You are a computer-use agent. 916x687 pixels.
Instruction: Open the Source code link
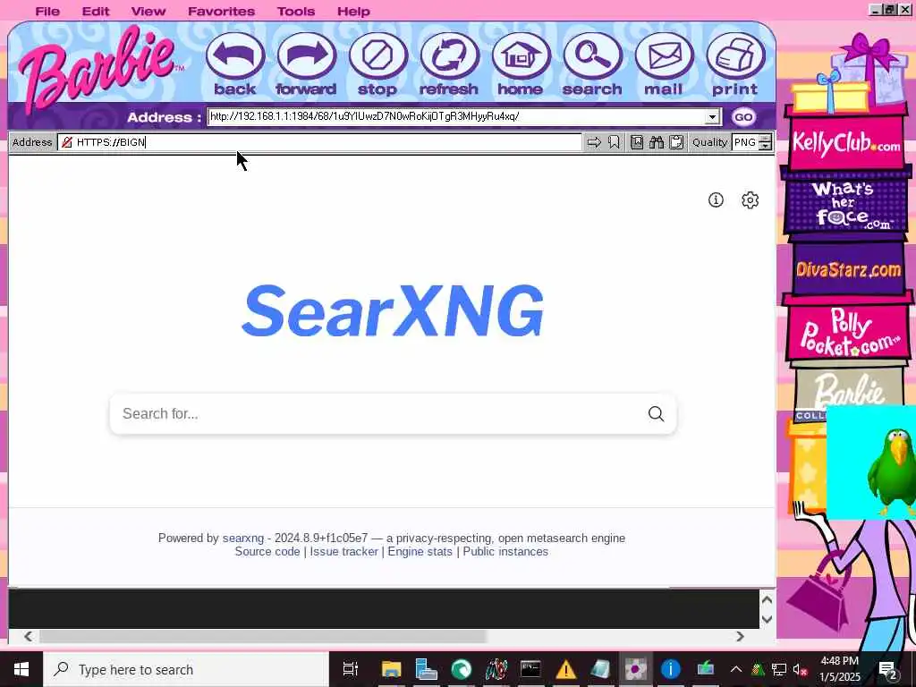click(x=267, y=551)
